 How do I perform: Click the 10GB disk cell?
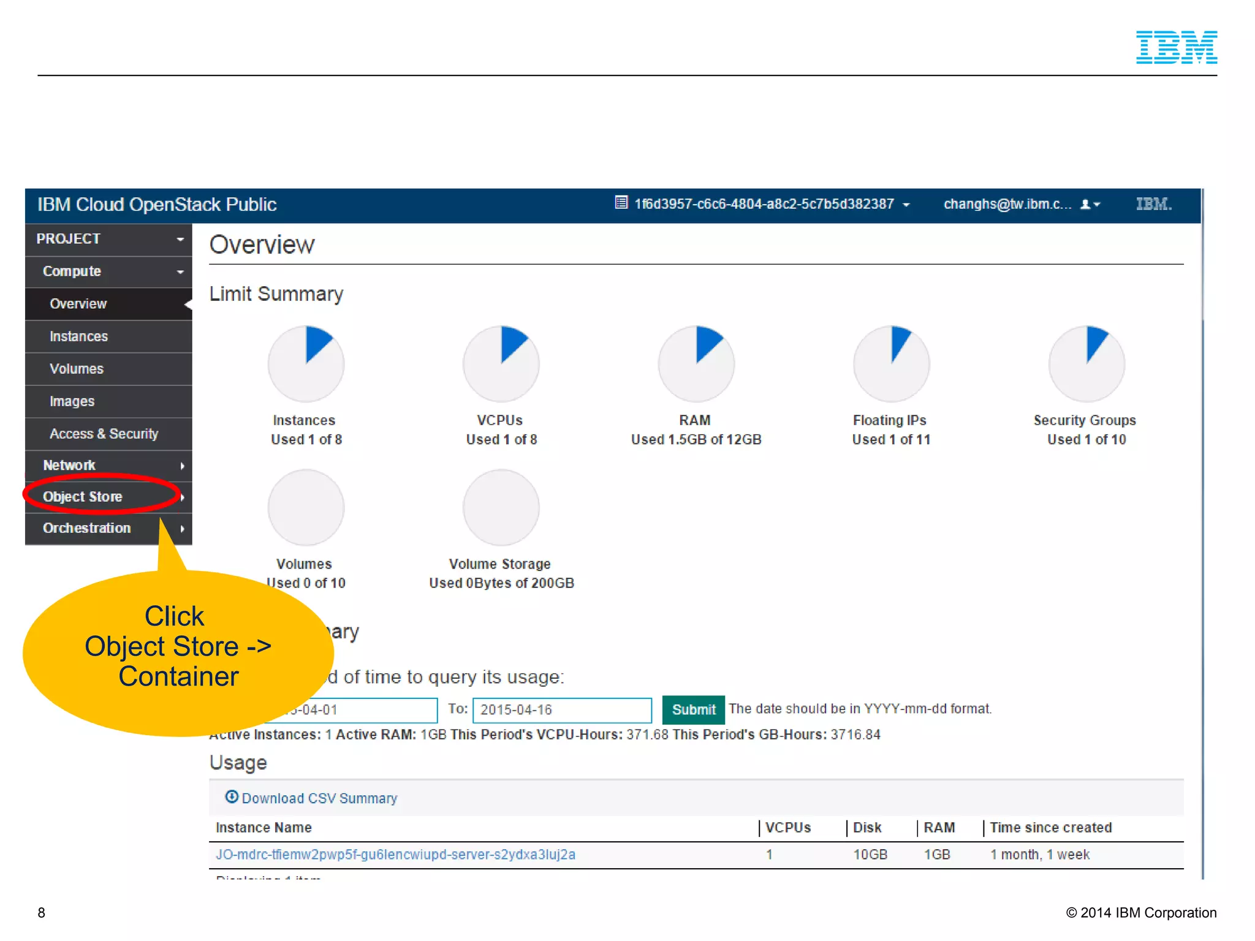tap(870, 855)
